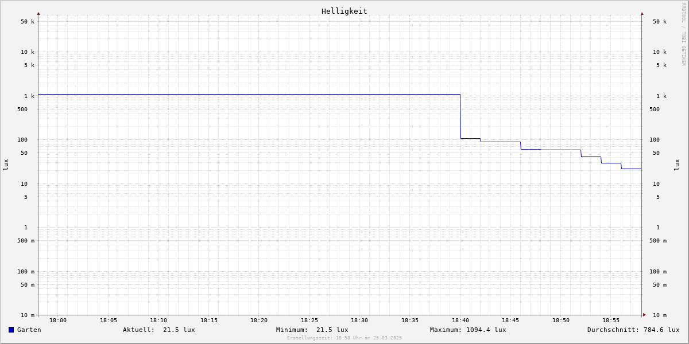
Task: Click the 18:20 time axis label
Action: (259, 320)
